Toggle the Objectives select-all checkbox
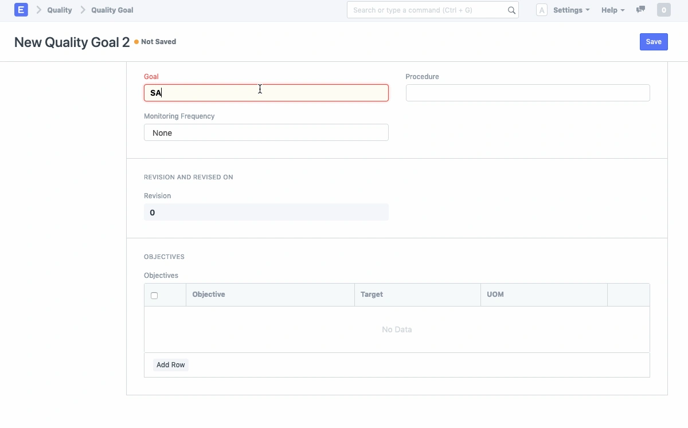Viewport: 688px width, 428px height. coord(154,296)
